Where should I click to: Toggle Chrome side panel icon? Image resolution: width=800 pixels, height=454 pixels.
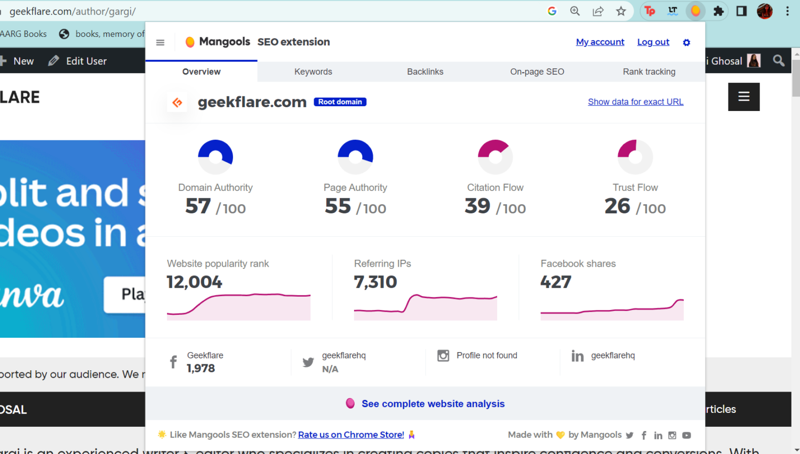[x=741, y=11]
